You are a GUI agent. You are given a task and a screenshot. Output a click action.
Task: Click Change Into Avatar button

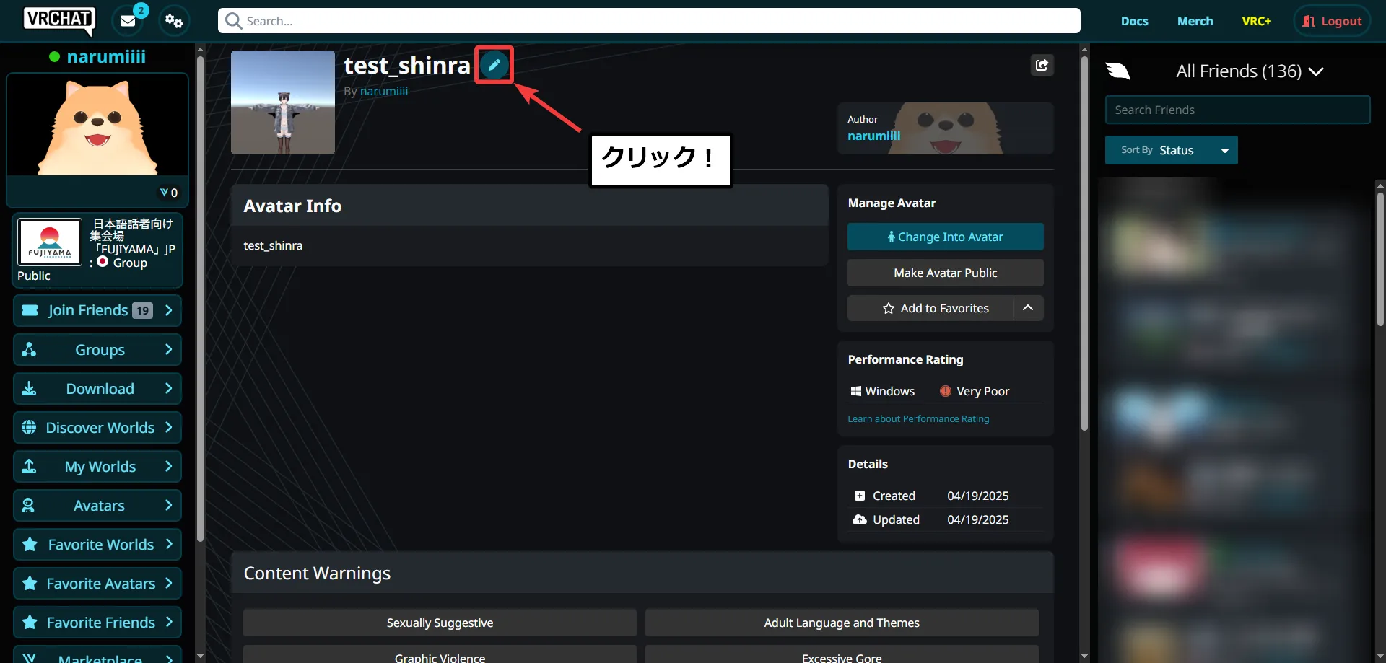coord(945,237)
